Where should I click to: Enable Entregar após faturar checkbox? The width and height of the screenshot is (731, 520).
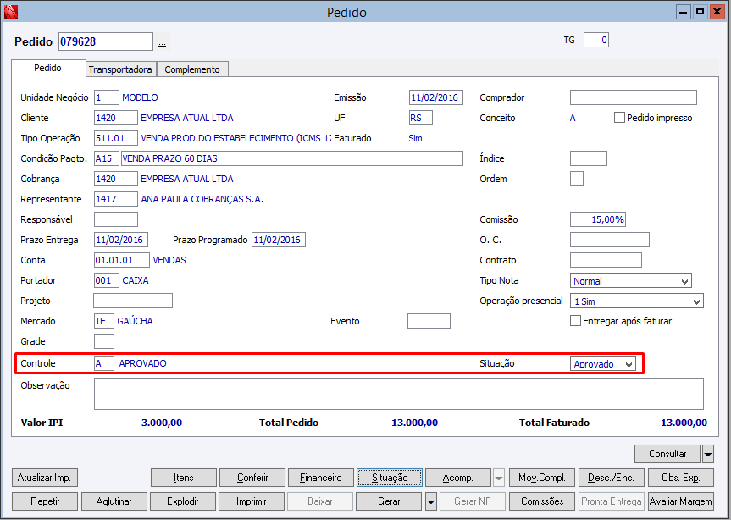(576, 321)
